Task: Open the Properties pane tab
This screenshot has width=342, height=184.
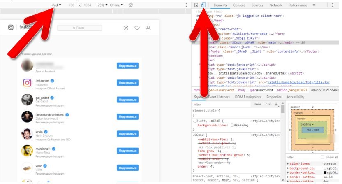Action: pos(274,97)
